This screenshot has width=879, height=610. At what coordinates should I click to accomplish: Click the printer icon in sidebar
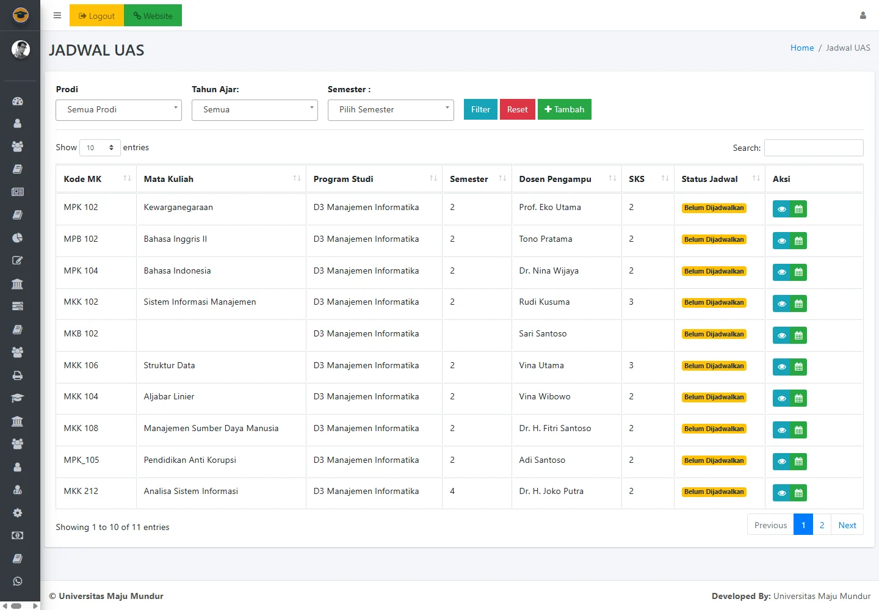pos(18,376)
